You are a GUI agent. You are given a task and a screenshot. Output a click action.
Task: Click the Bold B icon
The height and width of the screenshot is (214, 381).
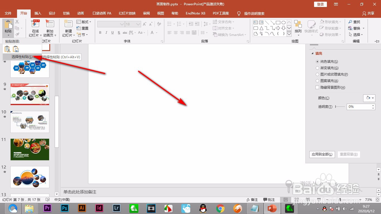click(100, 33)
